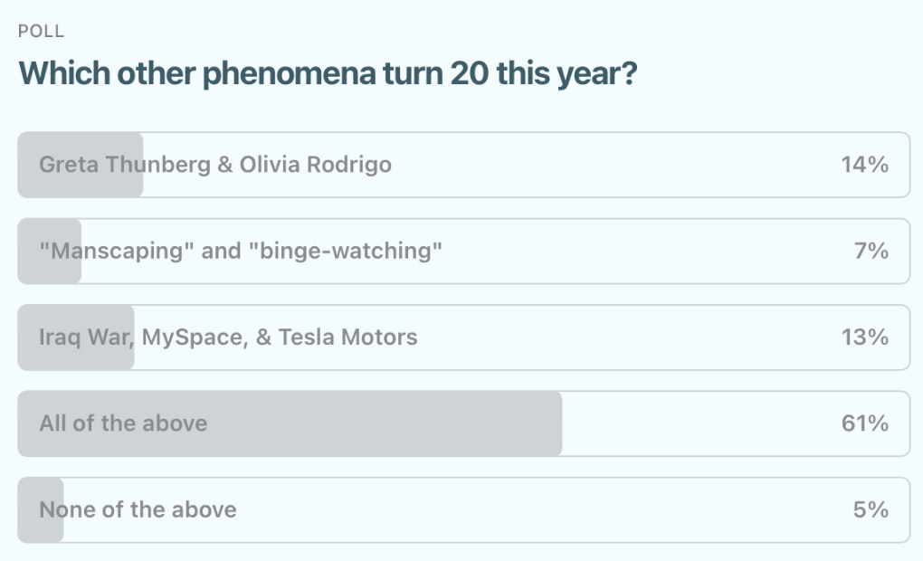The height and width of the screenshot is (561, 923).
Task: Click the 61% result label
Action: pos(864,423)
